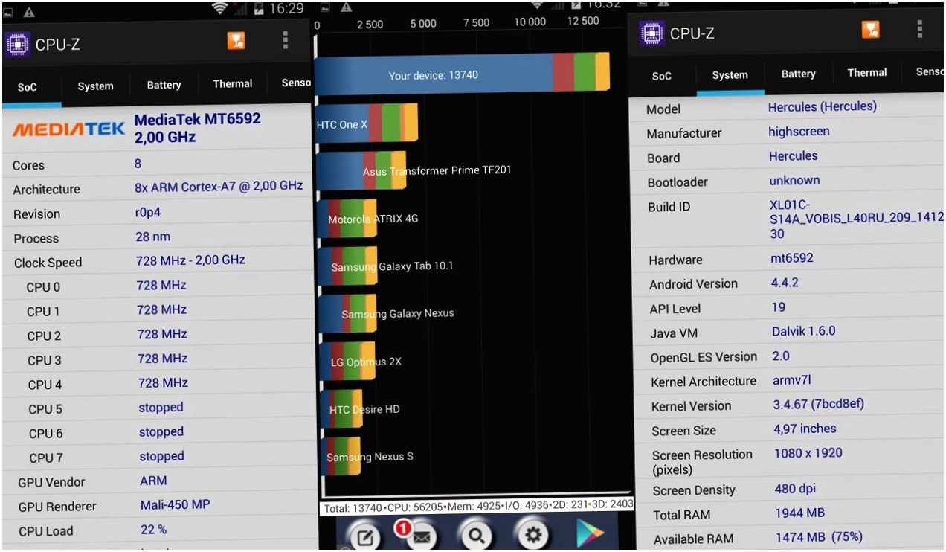Tap the Asus Transformer Prime TF201 bar
The width and height of the screenshot is (946, 552).
pos(361,172)
